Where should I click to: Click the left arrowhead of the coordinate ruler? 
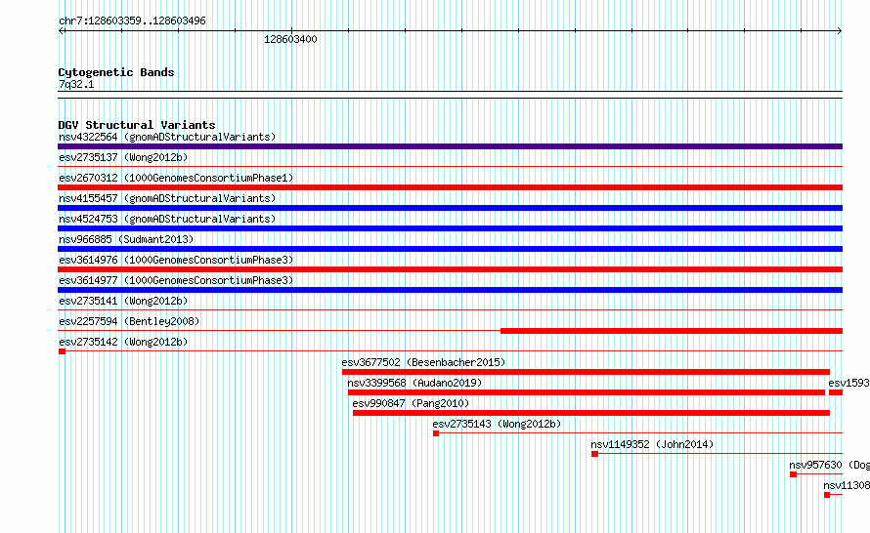[x=61, y=30]
